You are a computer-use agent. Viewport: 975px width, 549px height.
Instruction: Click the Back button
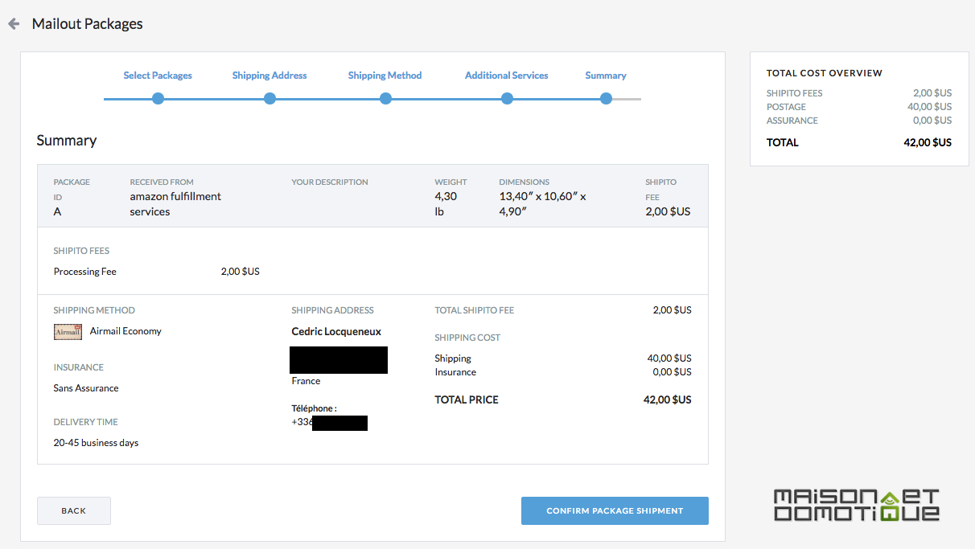74,510
